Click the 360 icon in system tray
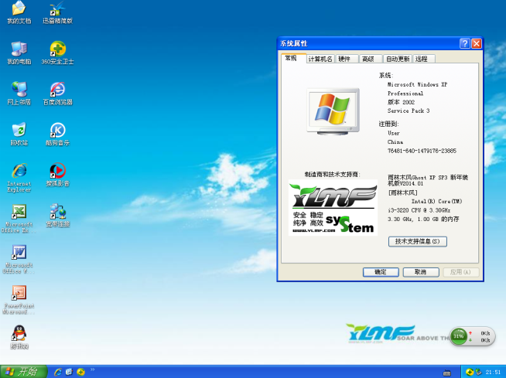The width and height of the screenshot is (506, 378). click(x=470, y=372)
